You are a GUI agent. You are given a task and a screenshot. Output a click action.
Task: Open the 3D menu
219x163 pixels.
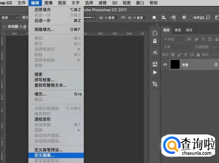(x=114, y=3)
